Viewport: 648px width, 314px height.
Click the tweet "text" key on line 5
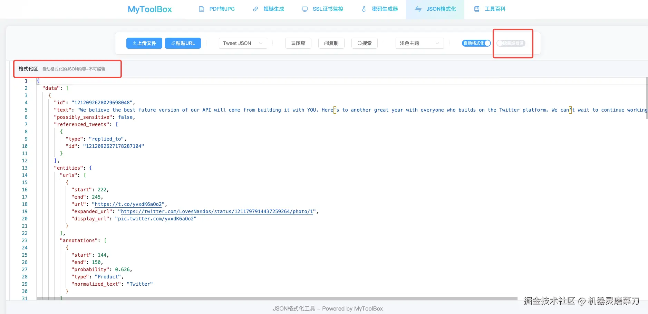(63, 110)
